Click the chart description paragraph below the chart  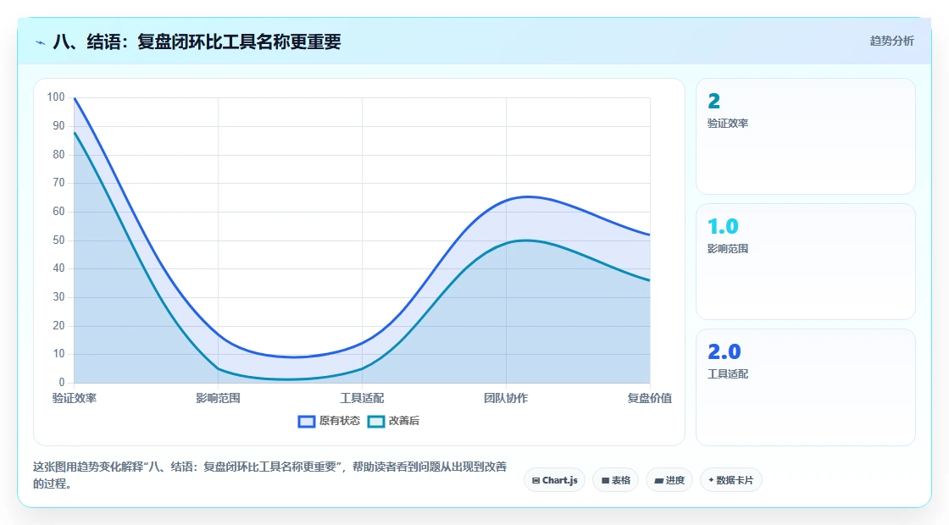coord(270,475)
